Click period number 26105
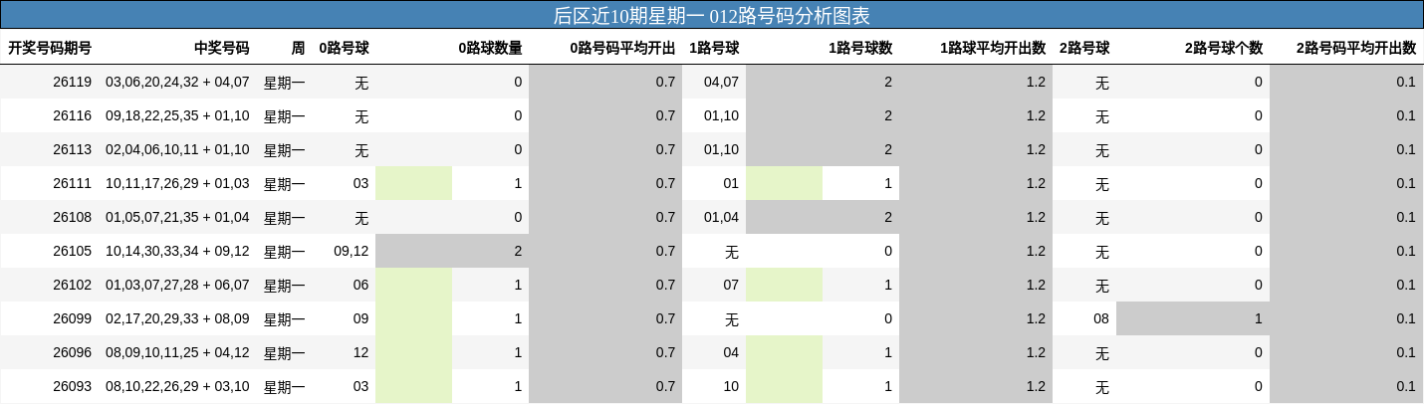 [73, 251]
